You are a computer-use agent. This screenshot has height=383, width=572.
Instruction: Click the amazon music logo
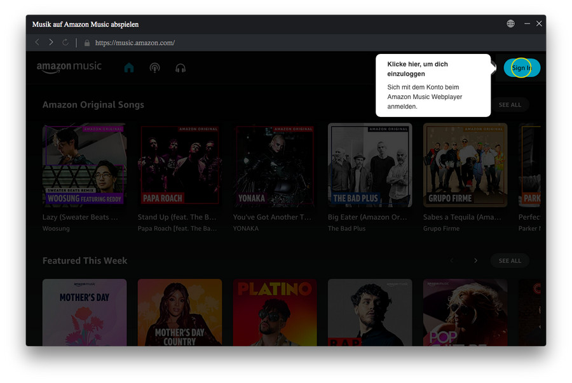coord(69,67)
